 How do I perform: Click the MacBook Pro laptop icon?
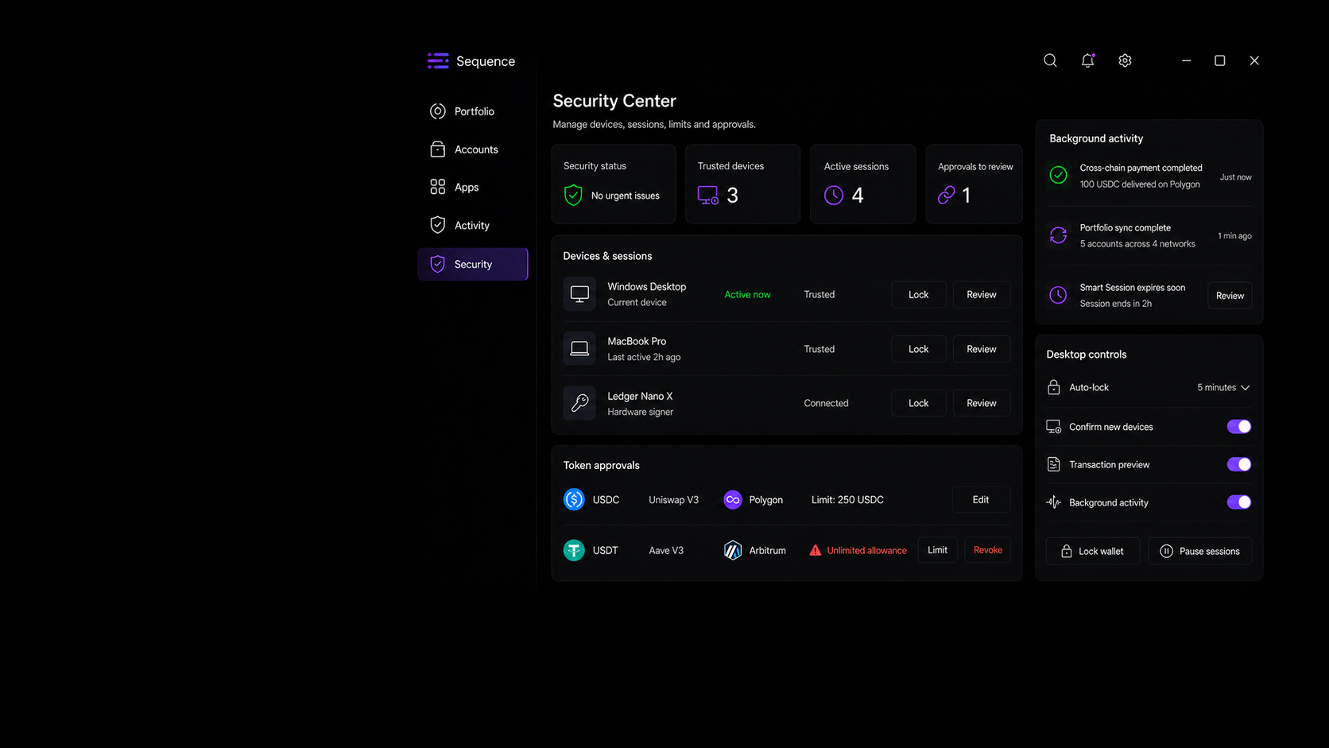[x=579, y=348]
